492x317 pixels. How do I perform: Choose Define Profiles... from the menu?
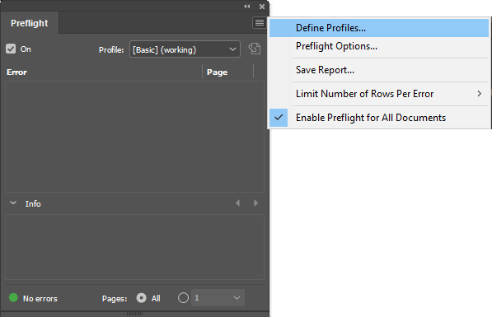pos(379,28)
